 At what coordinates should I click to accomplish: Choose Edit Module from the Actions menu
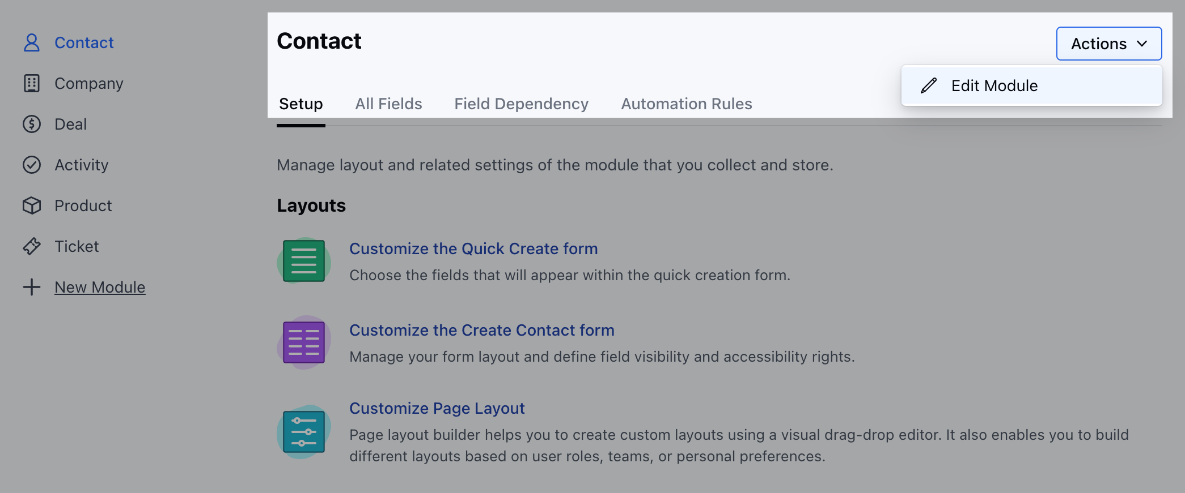1032,85
